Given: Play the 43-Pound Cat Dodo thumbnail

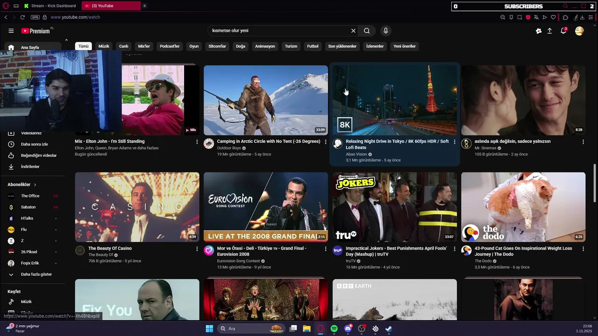Looking at the screenshot, I should click(523, 207).
